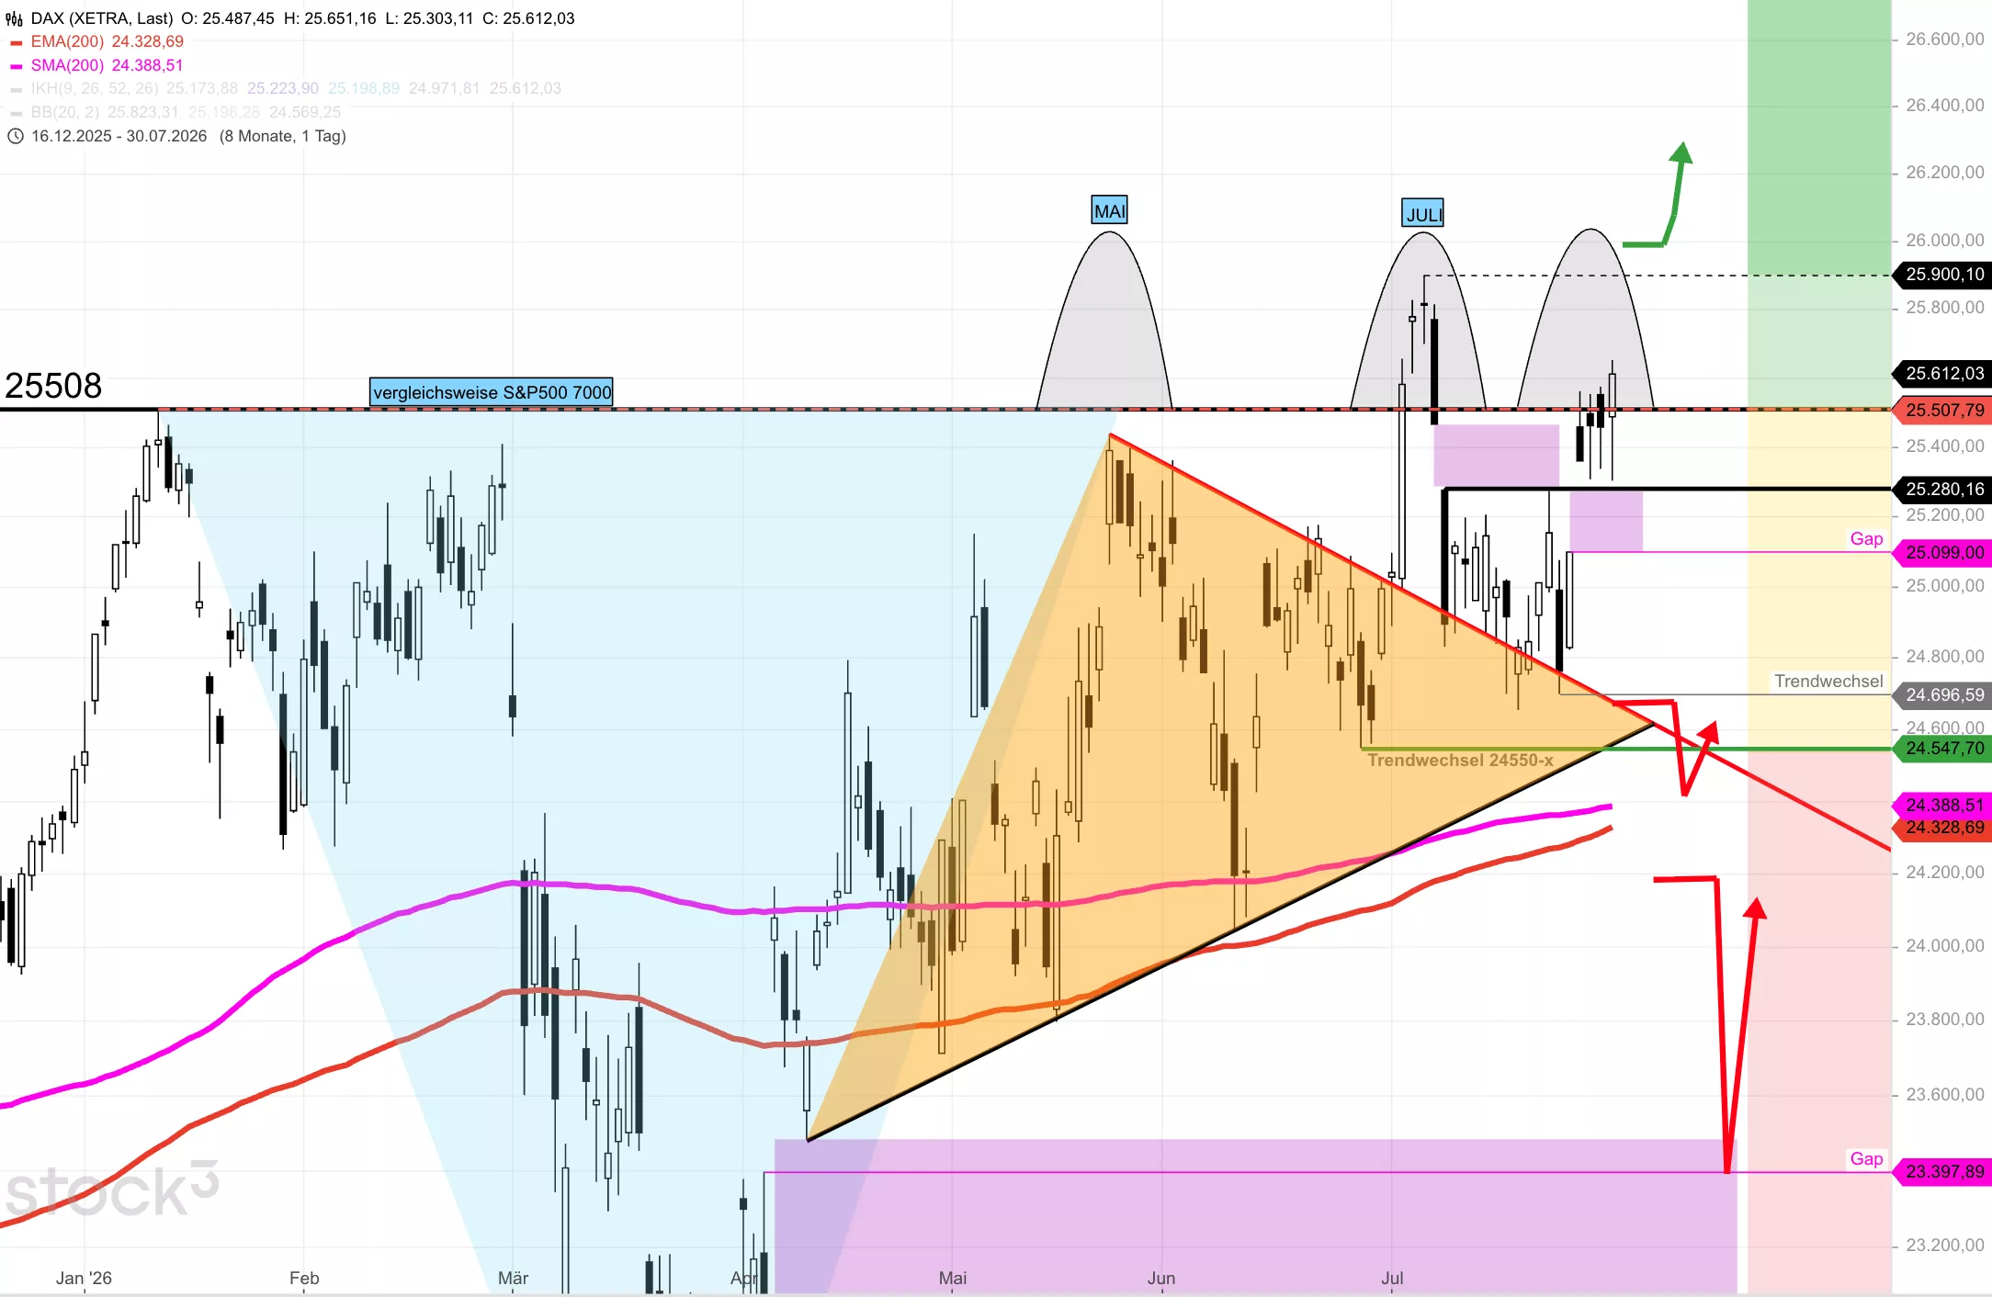Click the red EMA(200) color marker
The width and height of the screenshot is (1992, 1297).
coord(16,42)
